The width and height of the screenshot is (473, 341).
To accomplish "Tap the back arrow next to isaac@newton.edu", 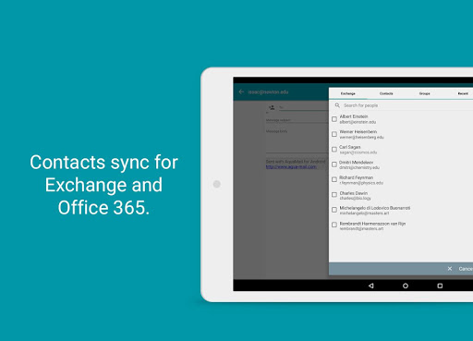I will [241, 91].
